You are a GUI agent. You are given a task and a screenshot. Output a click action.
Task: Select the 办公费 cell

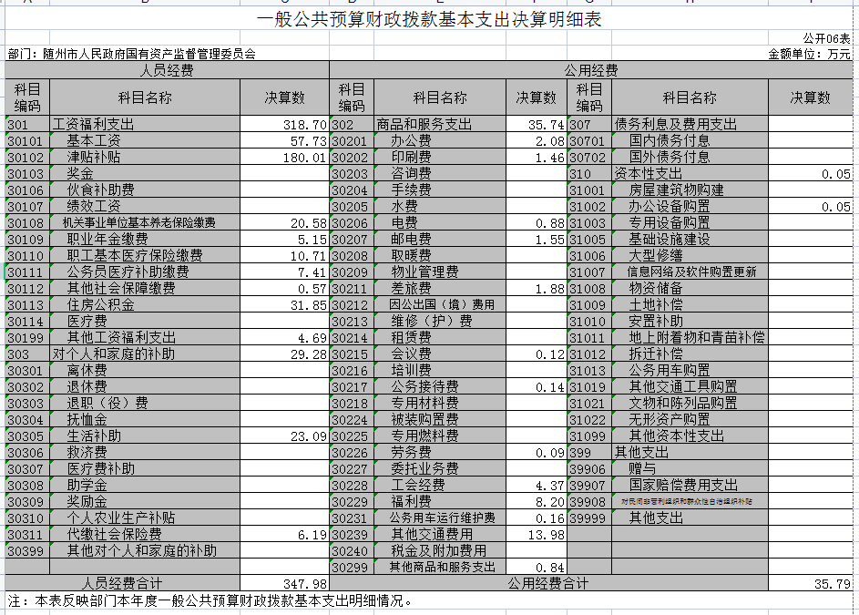click(x=440, y=141)
